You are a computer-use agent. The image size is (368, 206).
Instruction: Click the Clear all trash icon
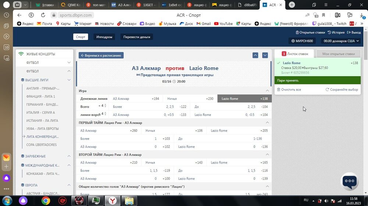[x=279, y=89]
